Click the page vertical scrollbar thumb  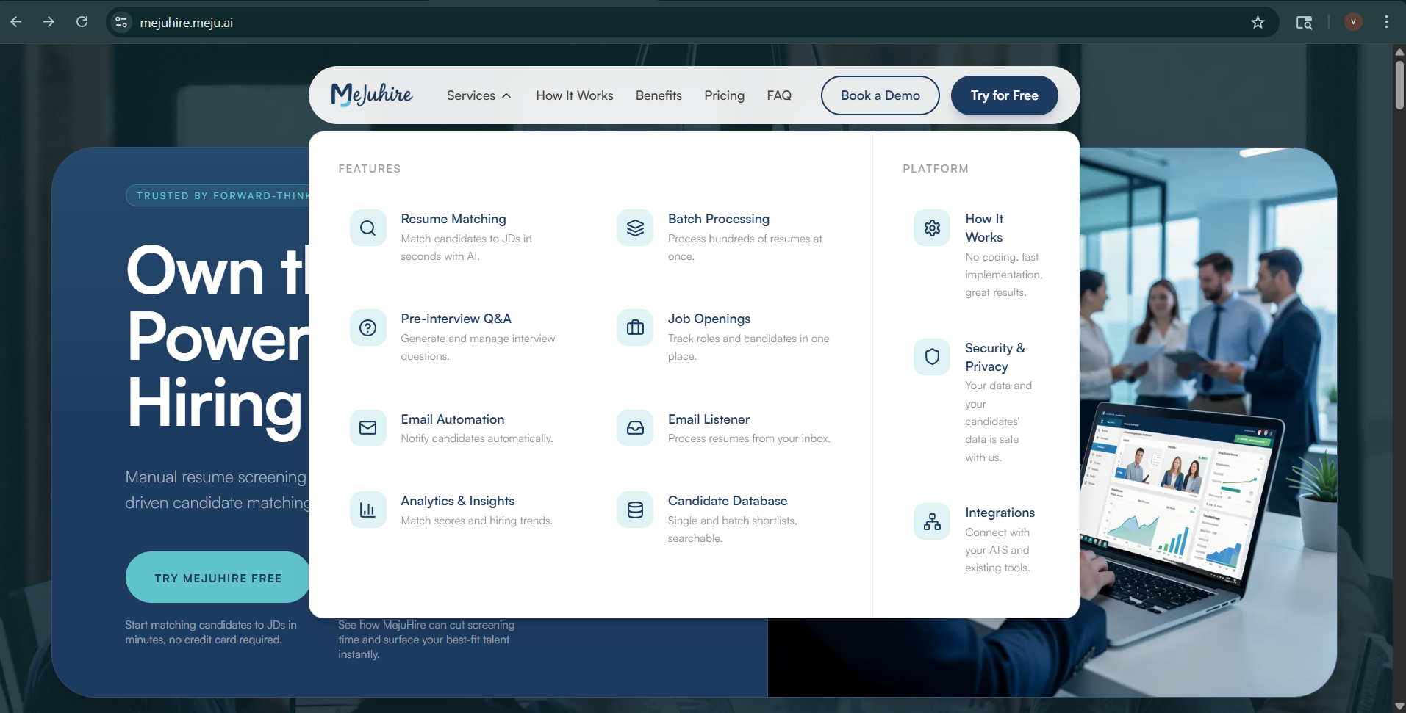coord(1399,84)
